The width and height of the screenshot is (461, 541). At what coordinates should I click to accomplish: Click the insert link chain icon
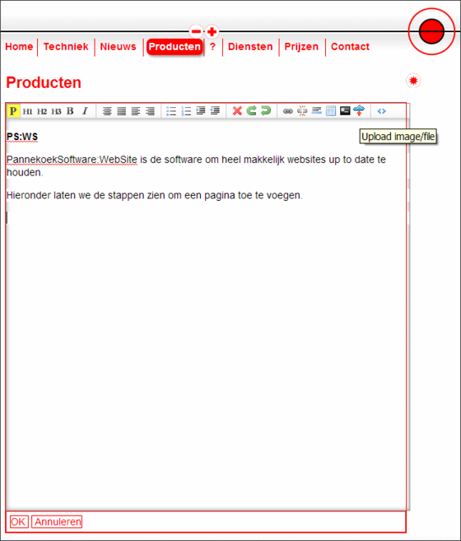(x=288, y=111)
